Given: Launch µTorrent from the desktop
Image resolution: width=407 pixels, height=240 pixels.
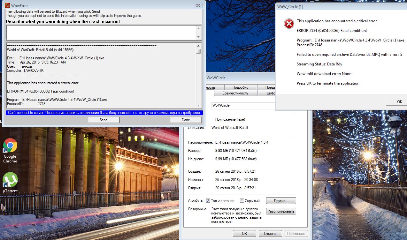Looking at the screenshot, I should tap(10, 180).
